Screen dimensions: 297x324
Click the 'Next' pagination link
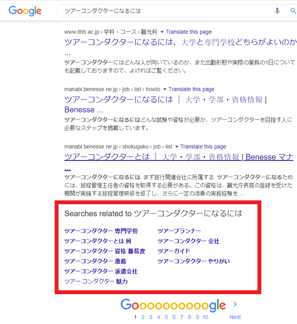tap(235, 317)
